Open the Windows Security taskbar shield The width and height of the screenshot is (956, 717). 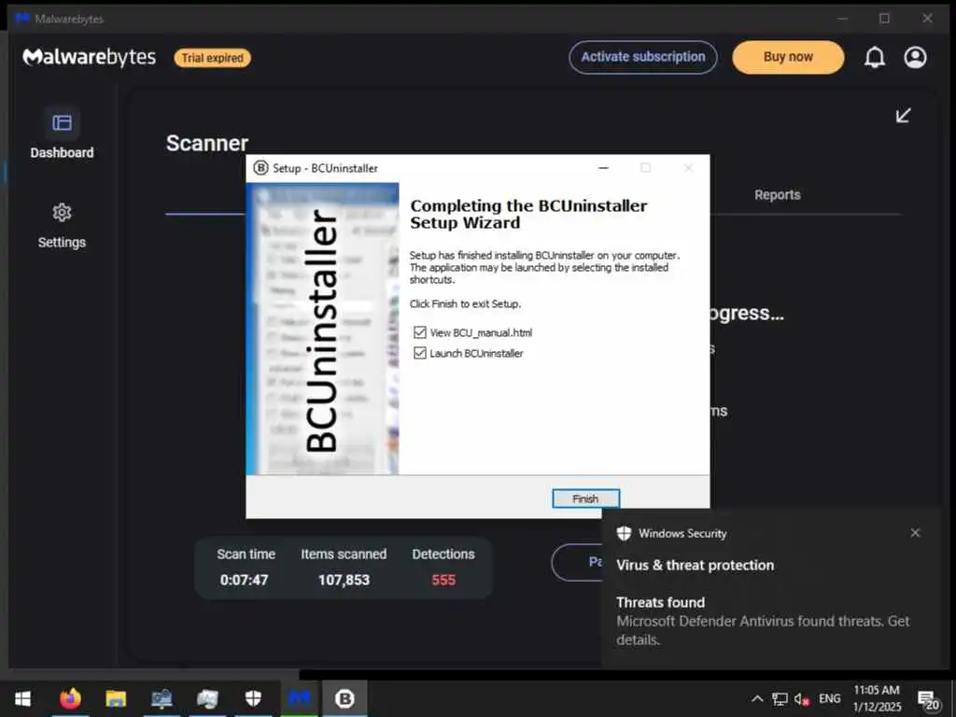(253, 698)
